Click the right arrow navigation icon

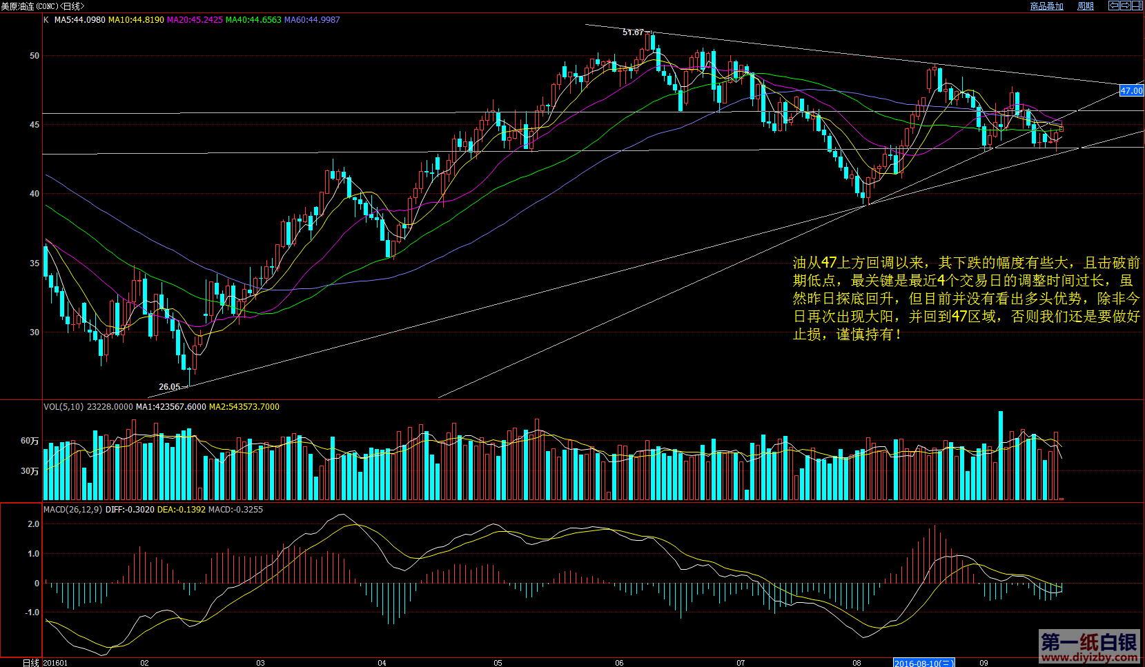click(x=1126, y=6)
